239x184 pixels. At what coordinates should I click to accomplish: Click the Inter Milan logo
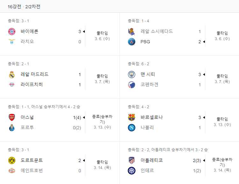point(132,171)
